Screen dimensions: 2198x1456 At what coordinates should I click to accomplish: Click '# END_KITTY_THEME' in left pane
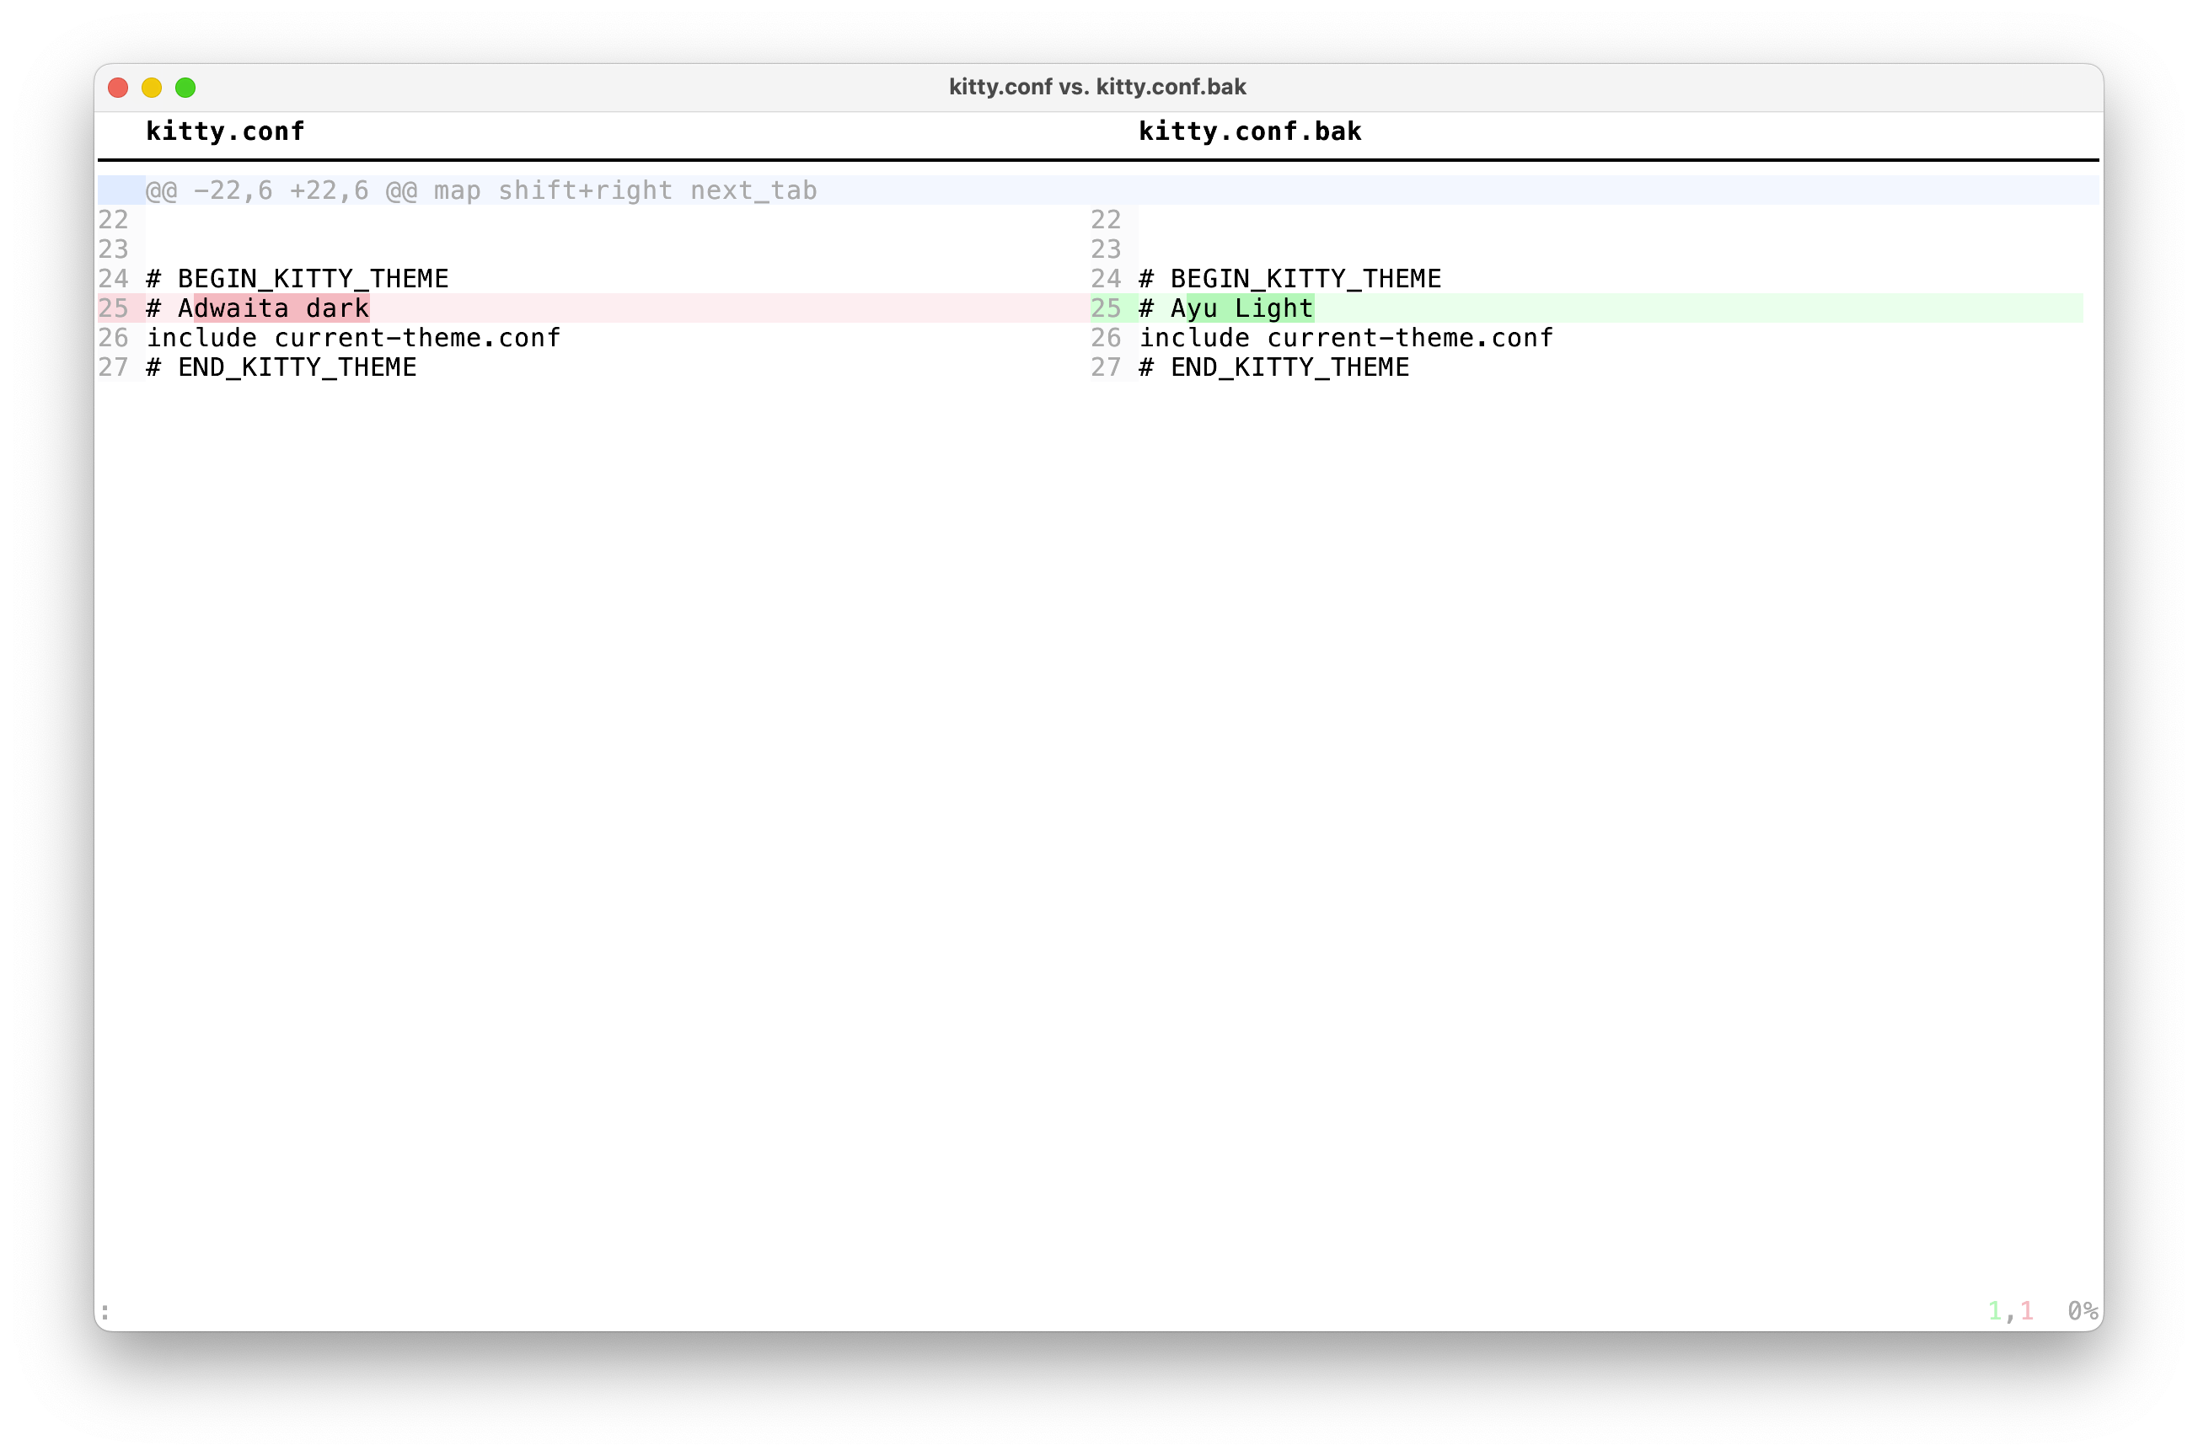click(x=281, y=367)
